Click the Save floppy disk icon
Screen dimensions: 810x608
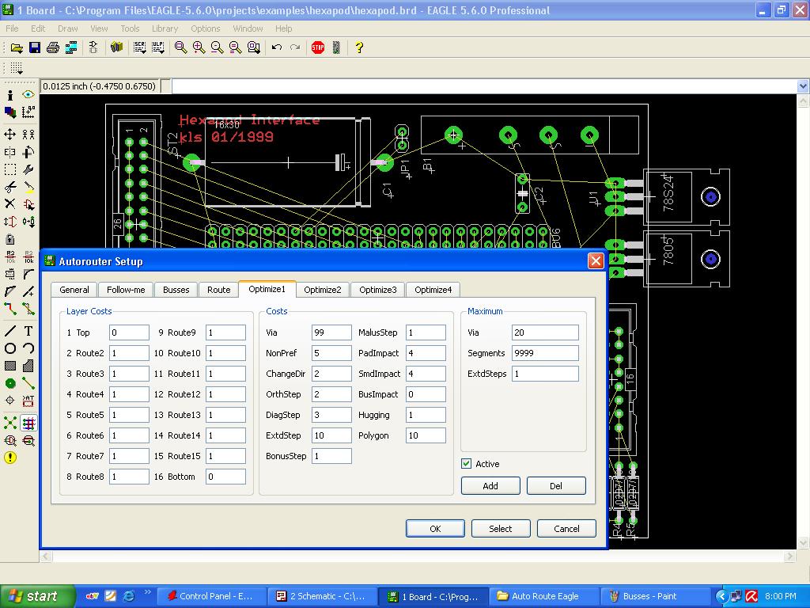click(x=35, y=47)
